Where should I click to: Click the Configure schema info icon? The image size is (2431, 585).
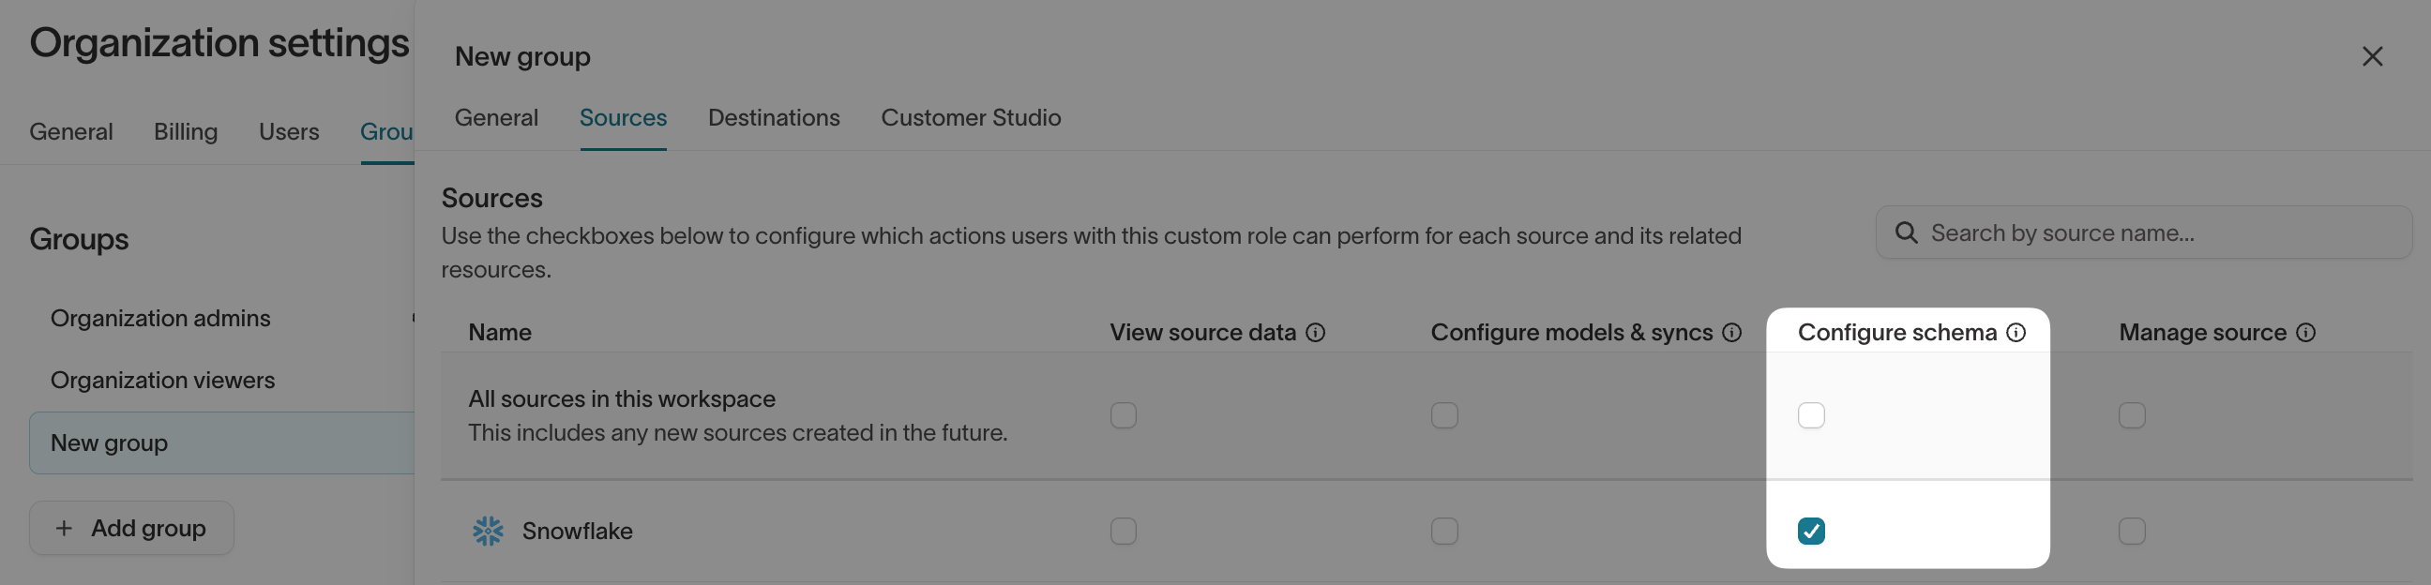[x=2016, y=332]
